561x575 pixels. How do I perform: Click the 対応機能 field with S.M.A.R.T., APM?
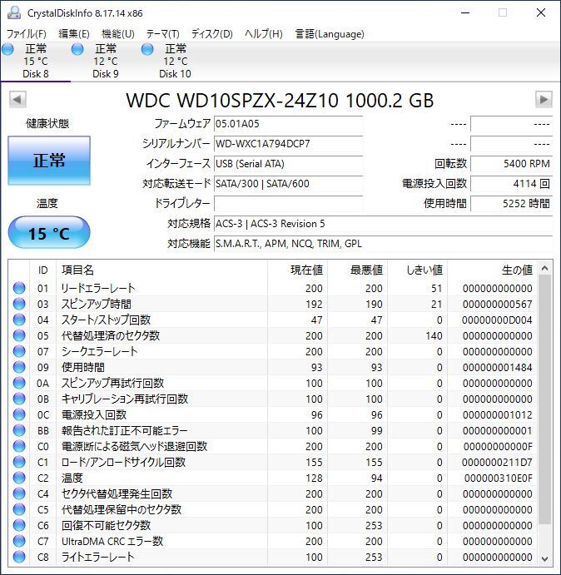[x=383, y=244]
